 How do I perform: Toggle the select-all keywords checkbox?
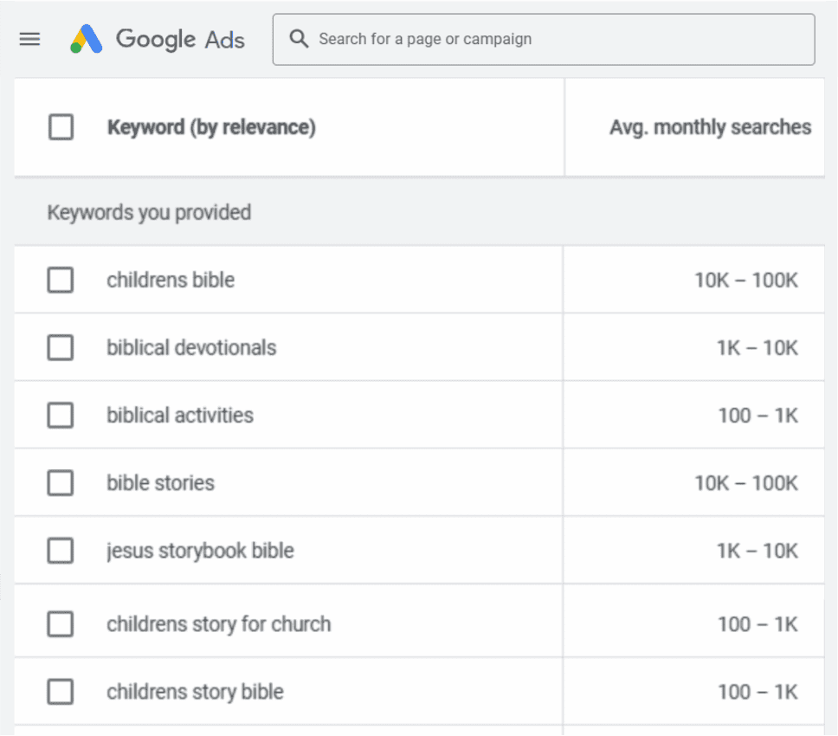(x=61, y=127)
